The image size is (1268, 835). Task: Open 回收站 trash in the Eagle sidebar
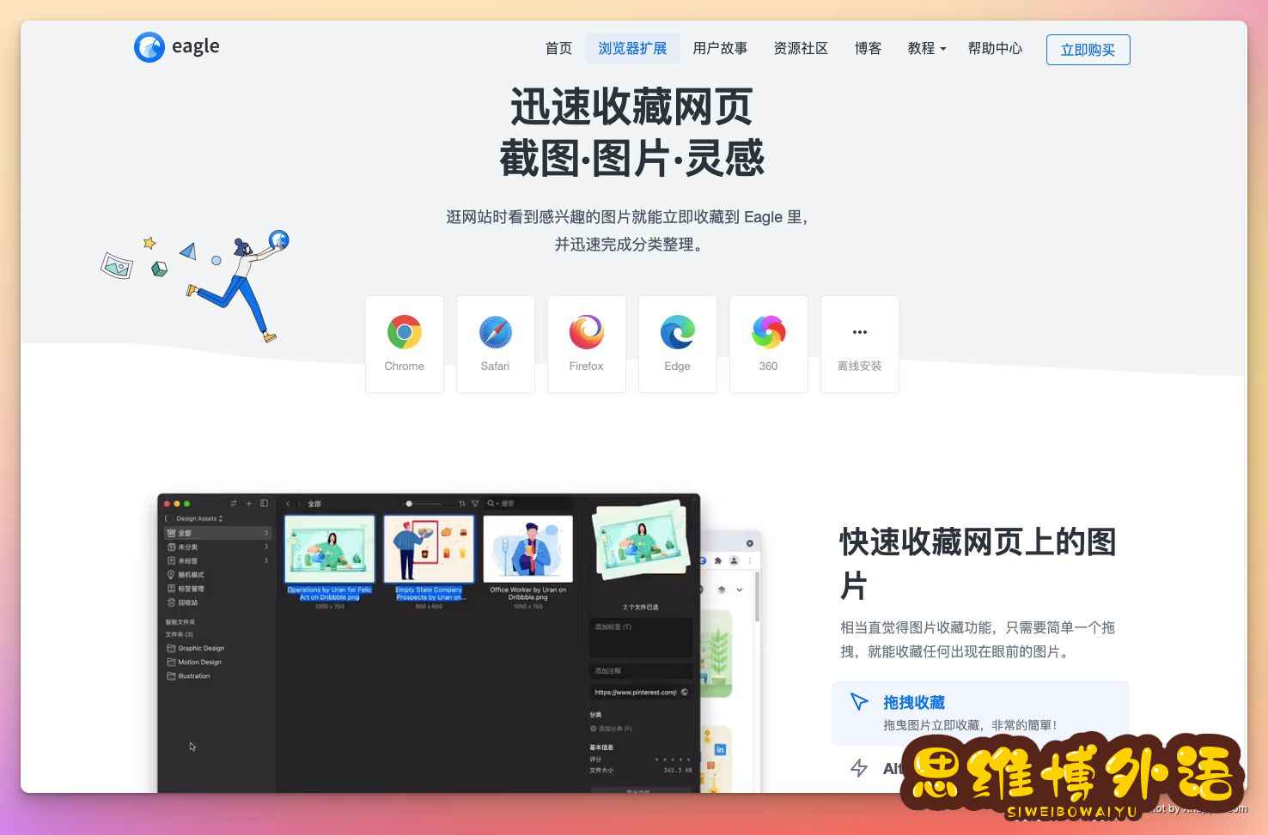click(217, 602)
